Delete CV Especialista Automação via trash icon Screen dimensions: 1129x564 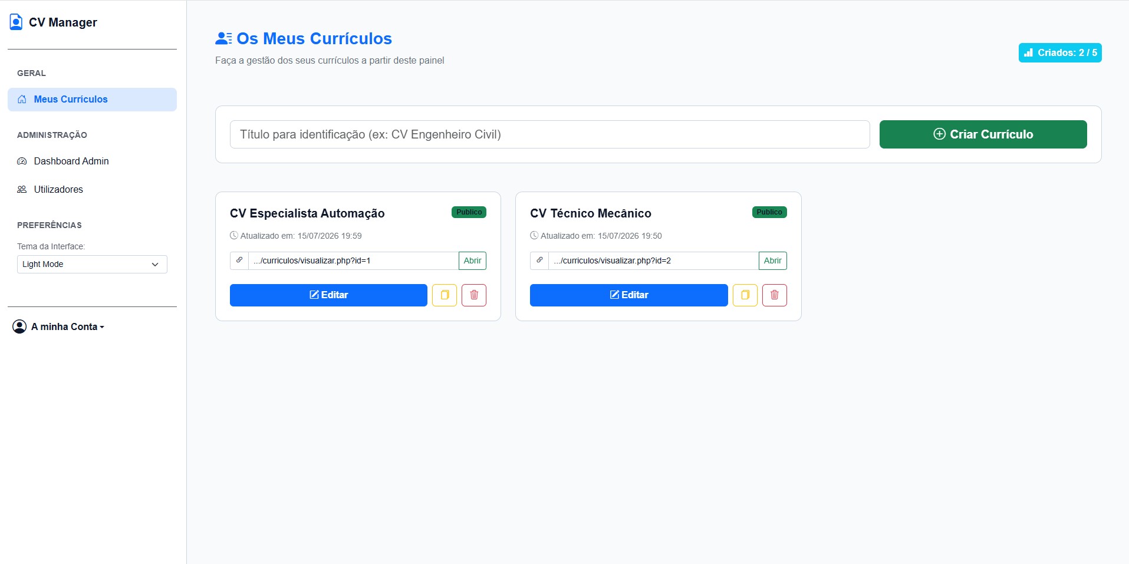474,295
